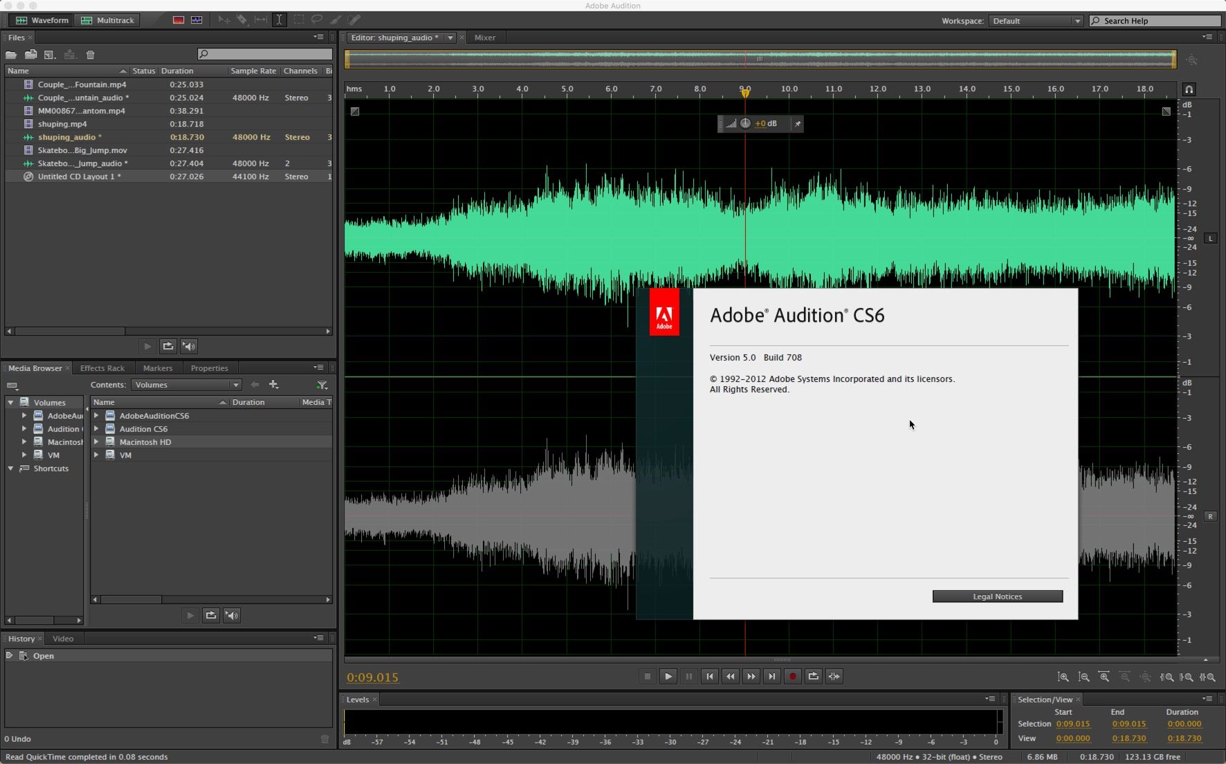Select the Spot Healing Brush tool
The height and width of the screenshot is (764, 1226).
coord(354,20)
